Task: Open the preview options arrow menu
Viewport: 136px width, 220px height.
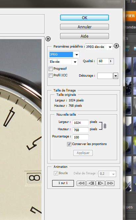Action: (x=48, y=39)
